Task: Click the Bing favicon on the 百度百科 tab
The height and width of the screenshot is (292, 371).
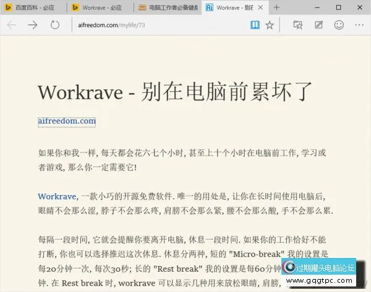Action: (x=8, y=7)
